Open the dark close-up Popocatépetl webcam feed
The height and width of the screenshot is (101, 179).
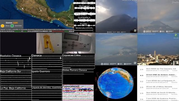[x=116, y=17]
